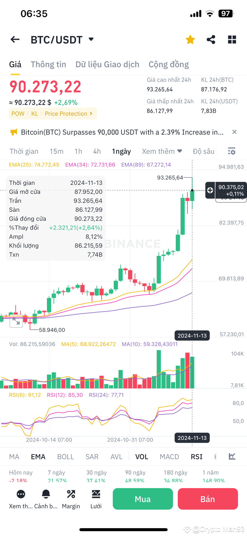Expand the Price Protection chevron
247x536 pixels.
click(91, 114)
